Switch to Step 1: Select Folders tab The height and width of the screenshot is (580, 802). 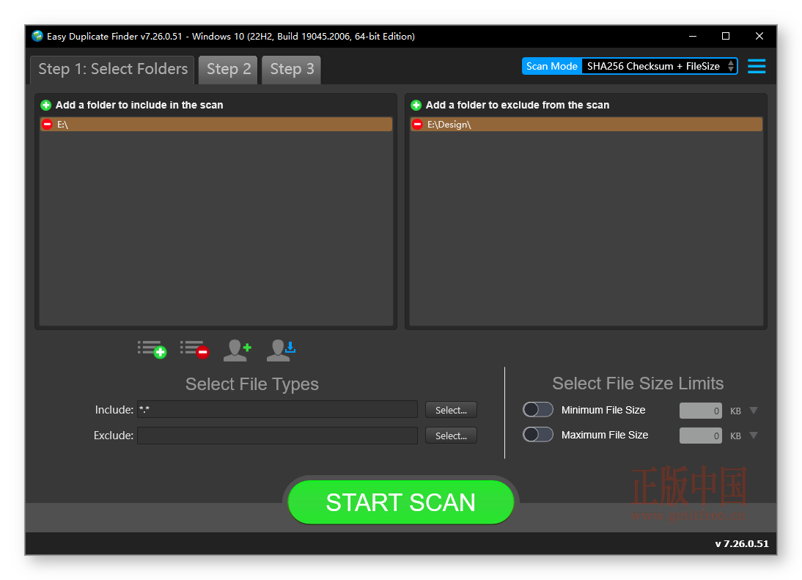(x=112, y=70)
